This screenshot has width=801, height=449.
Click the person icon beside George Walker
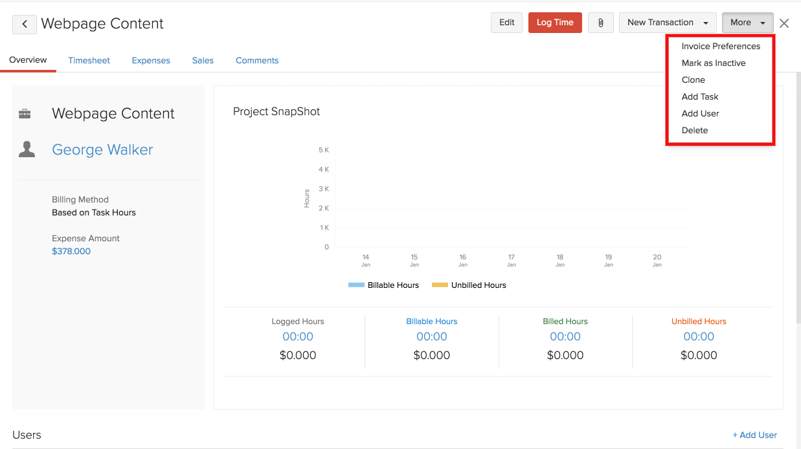click(x=27, y=149)
